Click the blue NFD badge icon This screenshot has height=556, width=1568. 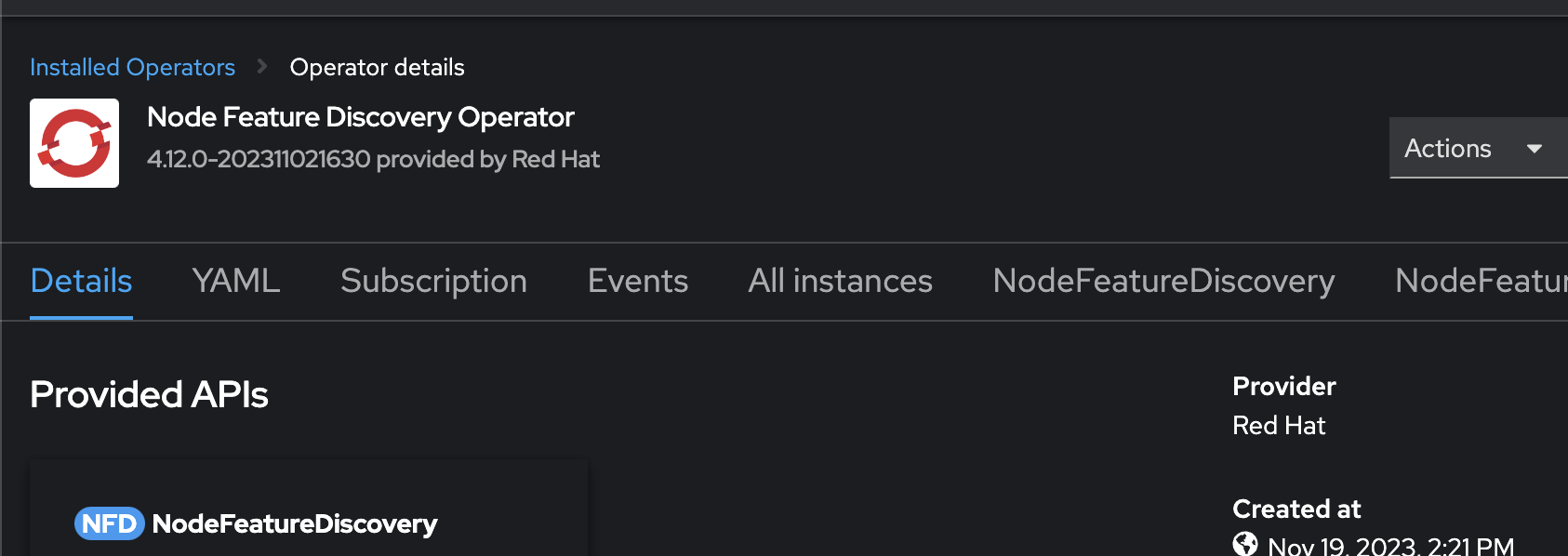click(109, 523)
